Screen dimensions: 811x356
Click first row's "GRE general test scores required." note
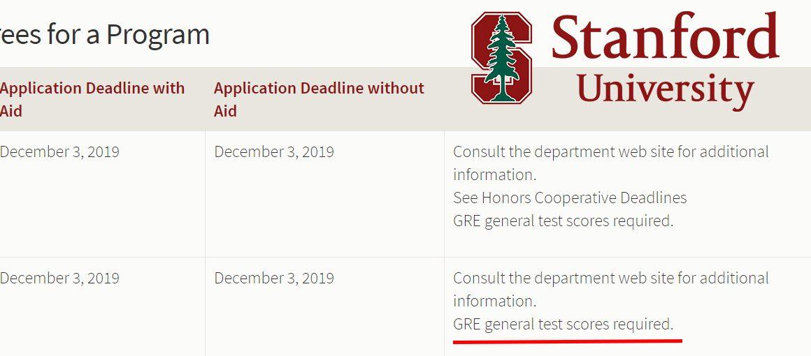(x=564, y=221)
